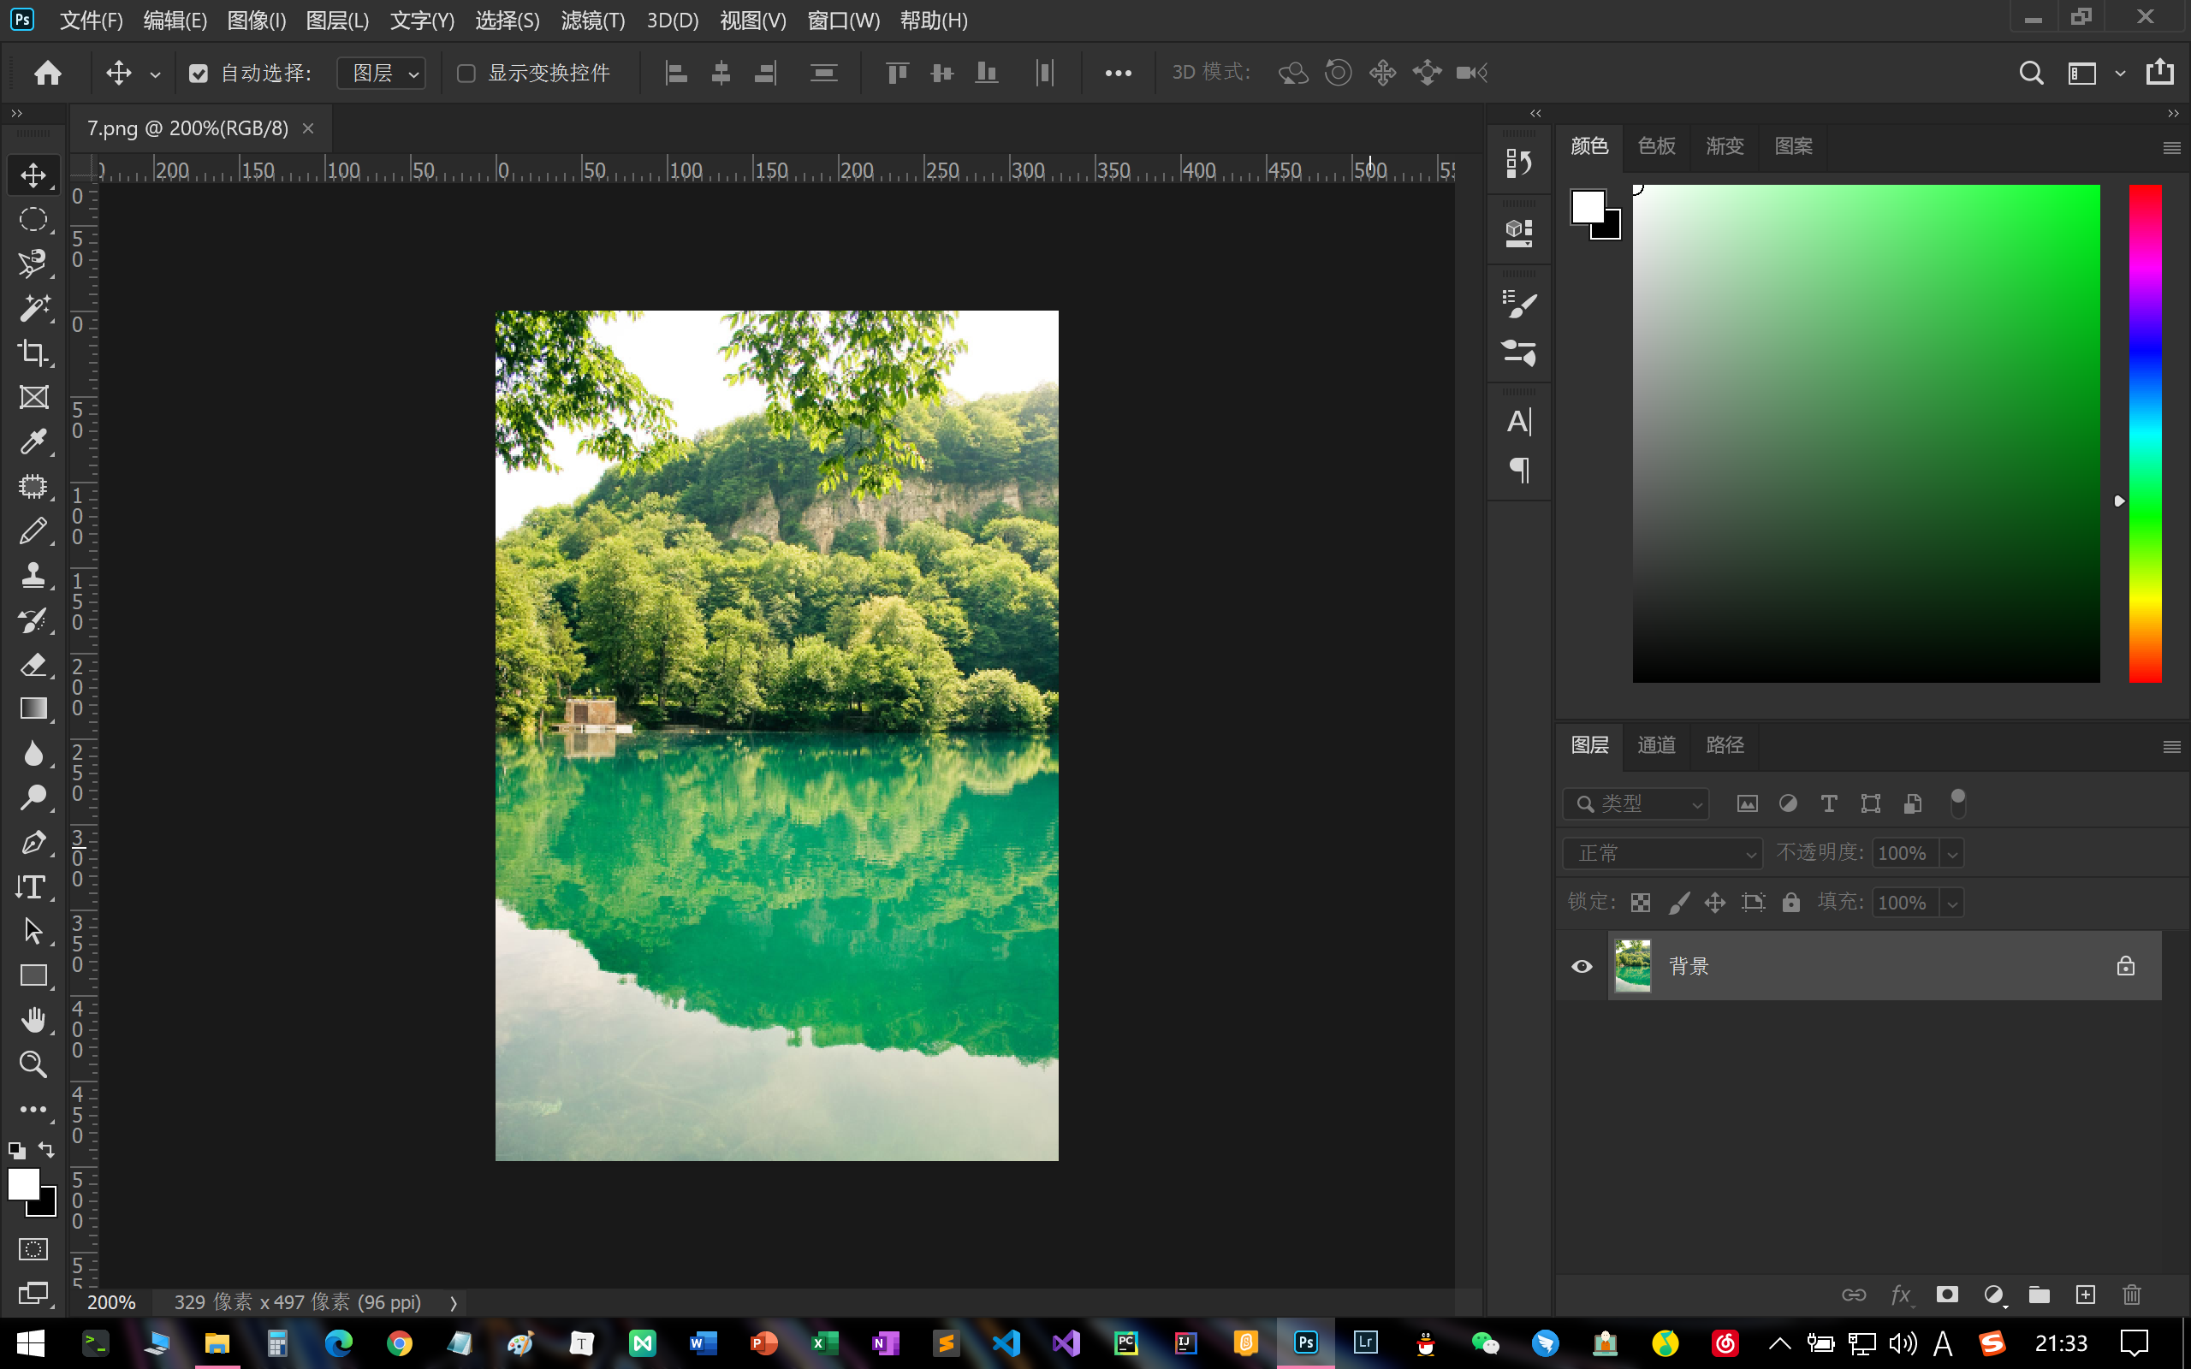The height and width of the screenshot is (1369, 2191).
Task: Open the Character panel icon
Action: pos(1518,422)
